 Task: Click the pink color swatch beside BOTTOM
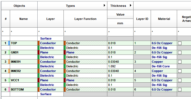[x=9, y=89]
